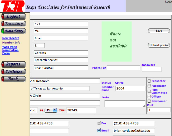Image resolution: width=172 pixels, height=136 pixels.
Task: Click the city field ending in nio
Action: pos(34,110)
